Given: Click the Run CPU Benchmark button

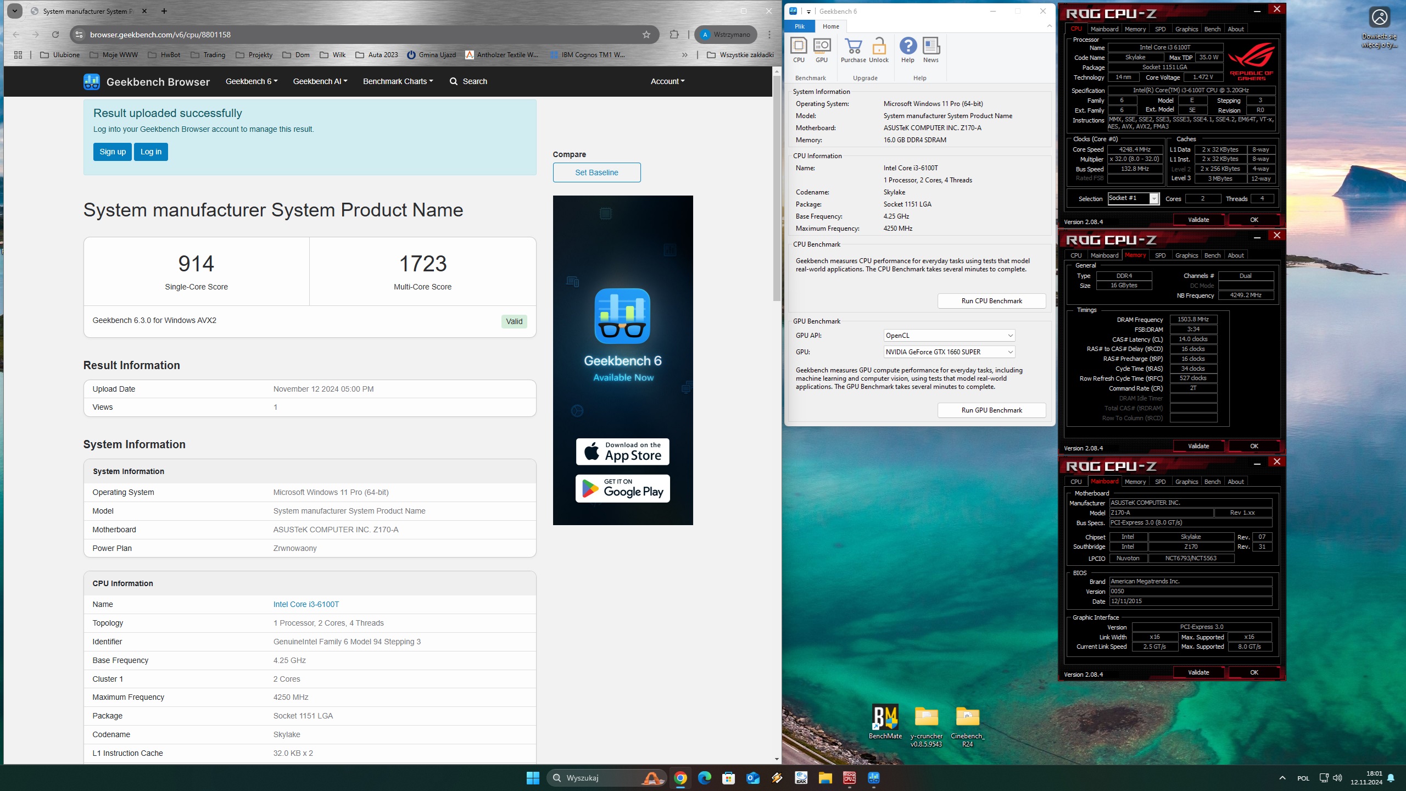Looking at the screenshot, I should pos(991,301).
